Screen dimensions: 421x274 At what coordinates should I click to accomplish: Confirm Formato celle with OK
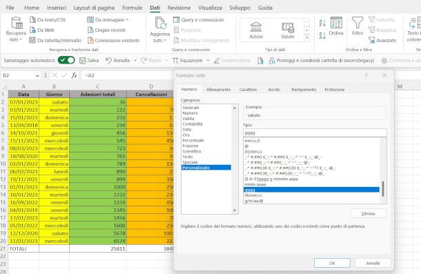click(332, 263)
